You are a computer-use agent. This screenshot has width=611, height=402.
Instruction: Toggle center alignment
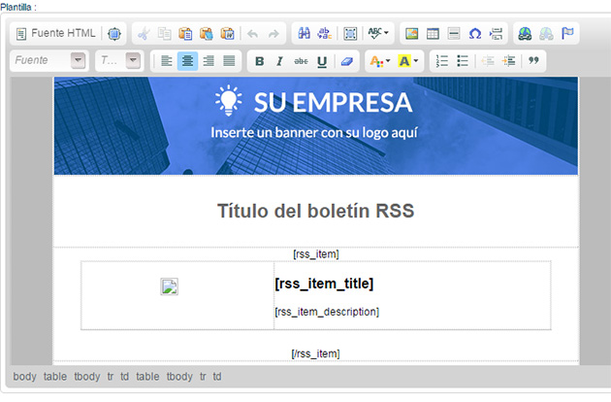187,61
